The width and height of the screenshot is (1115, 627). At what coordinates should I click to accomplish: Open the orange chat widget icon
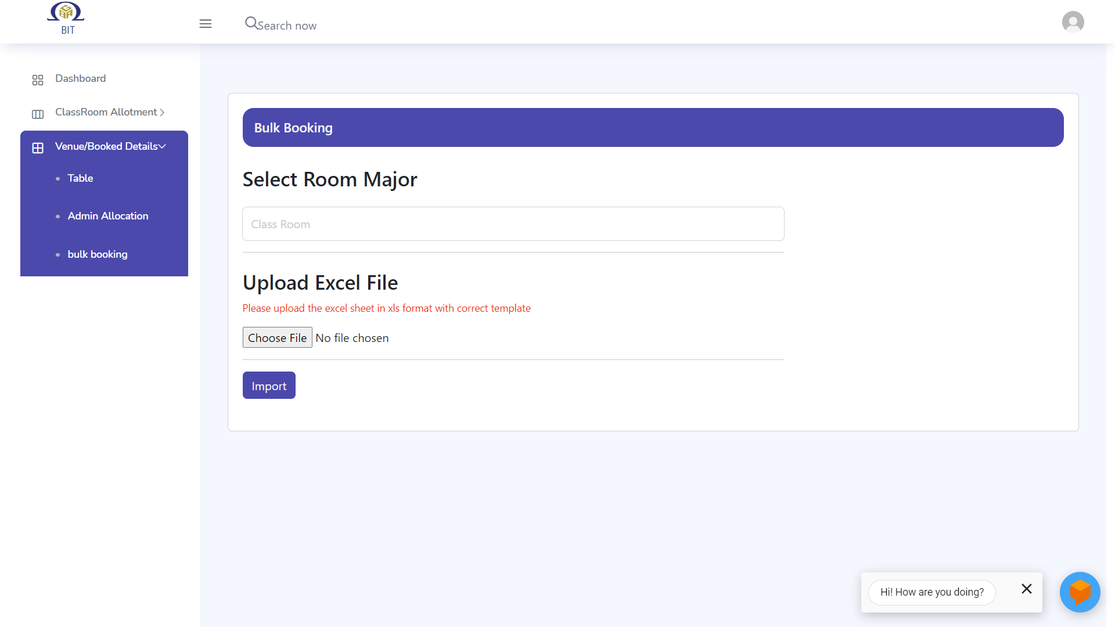(x=1080, y=592)
